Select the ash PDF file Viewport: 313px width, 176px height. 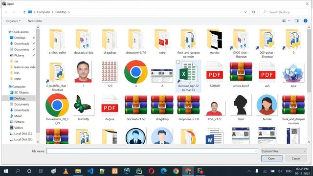tap(267, 74)
